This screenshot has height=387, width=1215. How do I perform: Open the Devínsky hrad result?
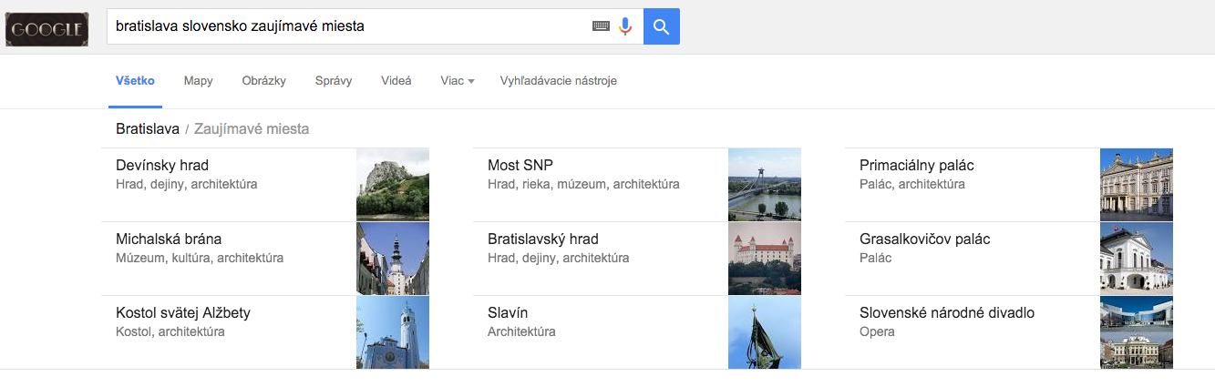coord(265,185)
